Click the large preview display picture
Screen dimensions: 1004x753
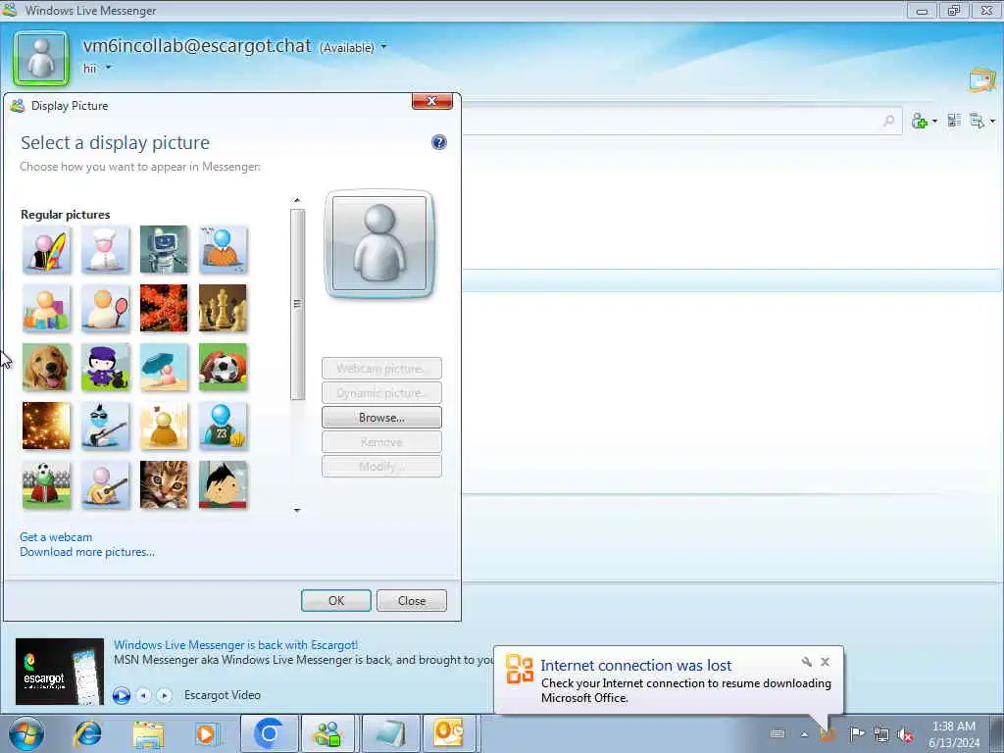coord(379,244)
